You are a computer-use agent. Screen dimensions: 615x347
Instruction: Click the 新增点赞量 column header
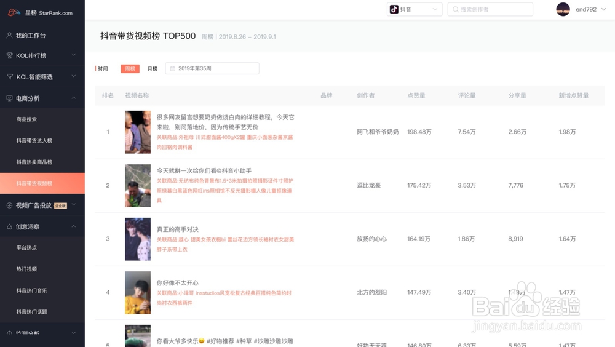(573, 95)
